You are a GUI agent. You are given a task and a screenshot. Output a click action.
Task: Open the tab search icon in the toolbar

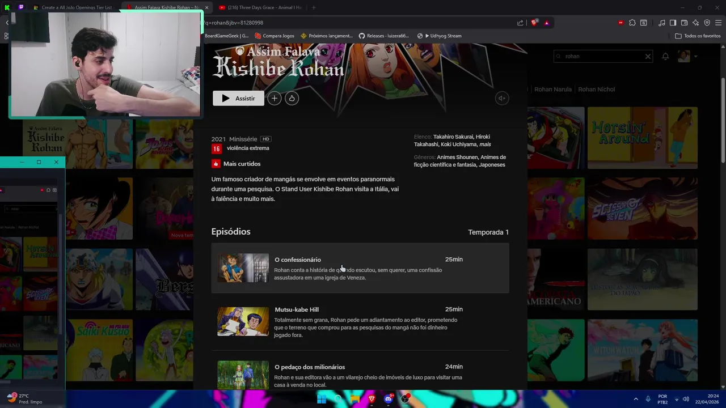[644, 23]
